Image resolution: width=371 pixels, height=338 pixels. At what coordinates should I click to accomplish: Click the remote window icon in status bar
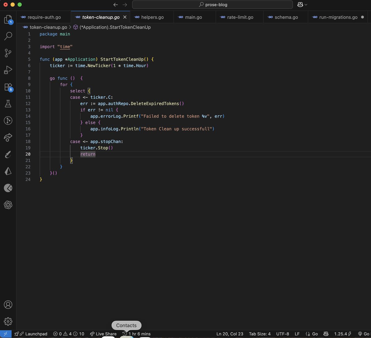coord(6,334)
